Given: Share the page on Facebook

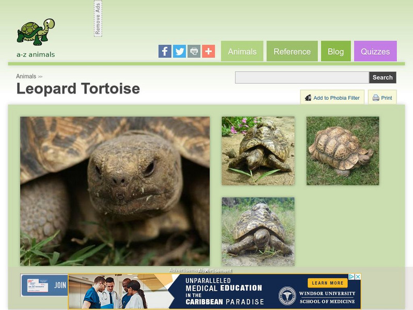Looking at the screenshot, I should pos(164,51).
